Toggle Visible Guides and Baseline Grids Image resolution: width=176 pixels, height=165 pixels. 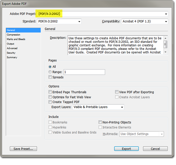click(x=50, y=132)
